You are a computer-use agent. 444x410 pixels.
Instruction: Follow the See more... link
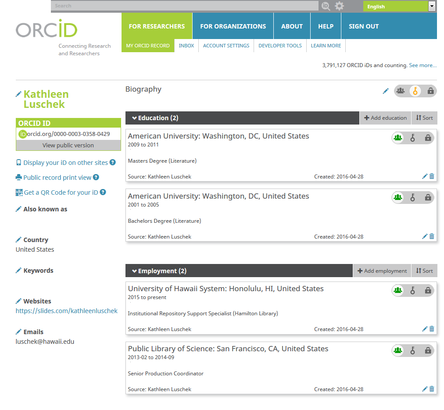(x=423, y=65)
